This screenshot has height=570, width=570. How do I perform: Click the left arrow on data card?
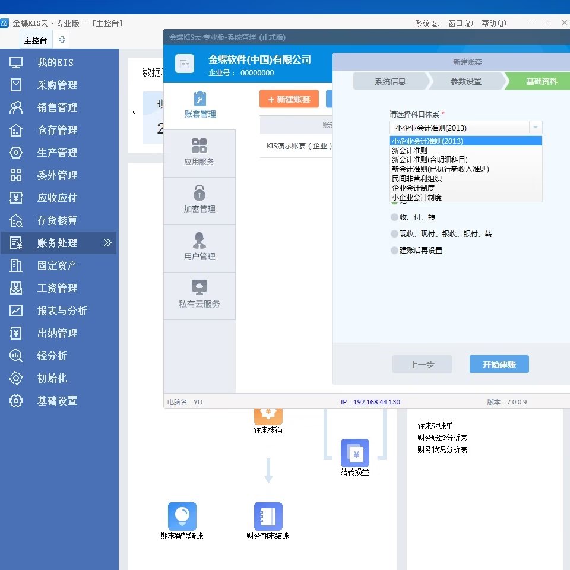click(134, 112)
